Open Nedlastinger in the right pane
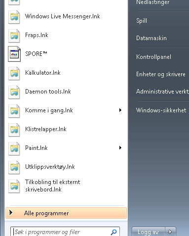Viewport: 189px width, 236px height. 153,2
